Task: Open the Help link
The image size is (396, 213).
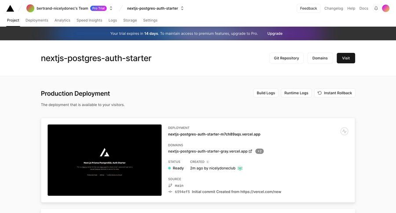Action: 351,8
